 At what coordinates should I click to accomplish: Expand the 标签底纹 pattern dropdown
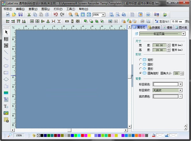(180, 90)
